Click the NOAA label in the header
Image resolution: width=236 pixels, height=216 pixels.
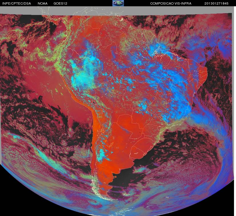[43, 3]
